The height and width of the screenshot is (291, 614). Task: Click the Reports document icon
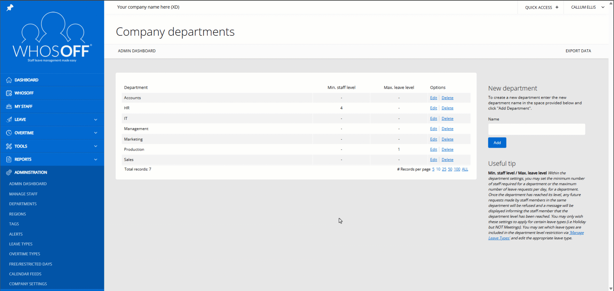[9, 159]
